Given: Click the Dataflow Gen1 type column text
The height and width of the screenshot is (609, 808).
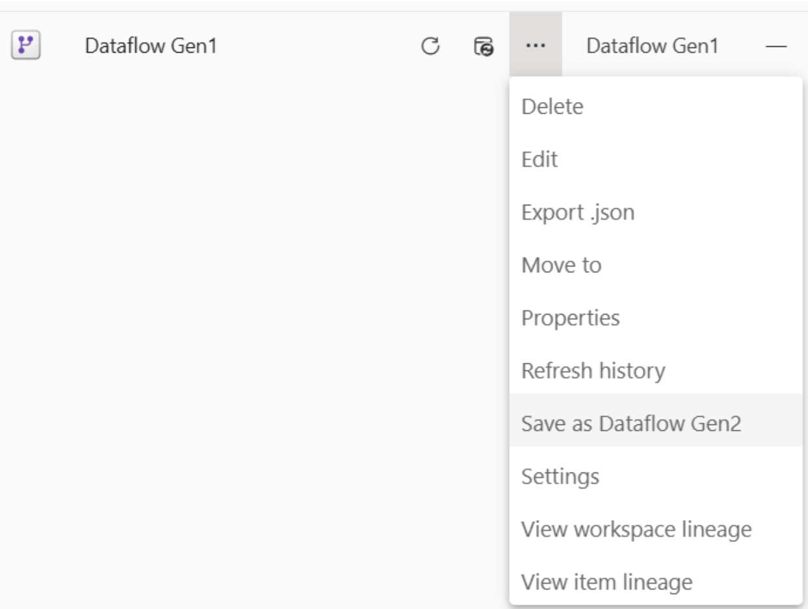Looking at the screenshot, I should [x=653, y=46].
